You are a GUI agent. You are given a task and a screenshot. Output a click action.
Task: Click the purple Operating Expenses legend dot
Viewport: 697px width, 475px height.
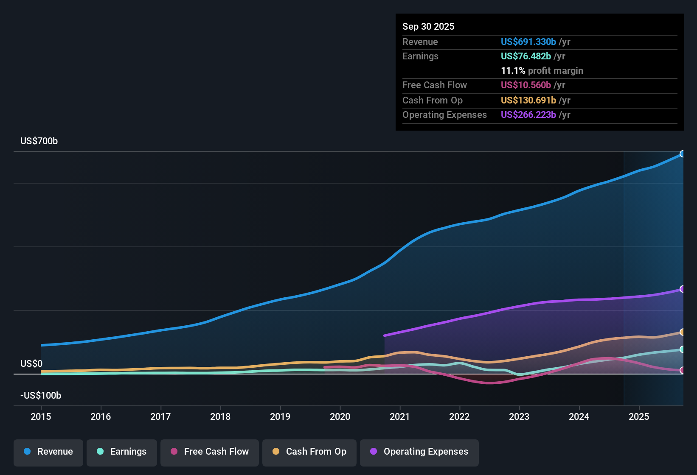373,452
